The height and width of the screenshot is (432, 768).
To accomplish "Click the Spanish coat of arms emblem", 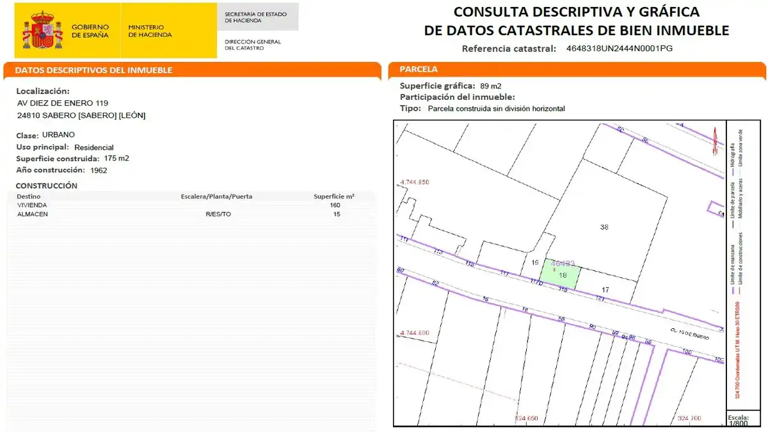I will coord(43,31).
